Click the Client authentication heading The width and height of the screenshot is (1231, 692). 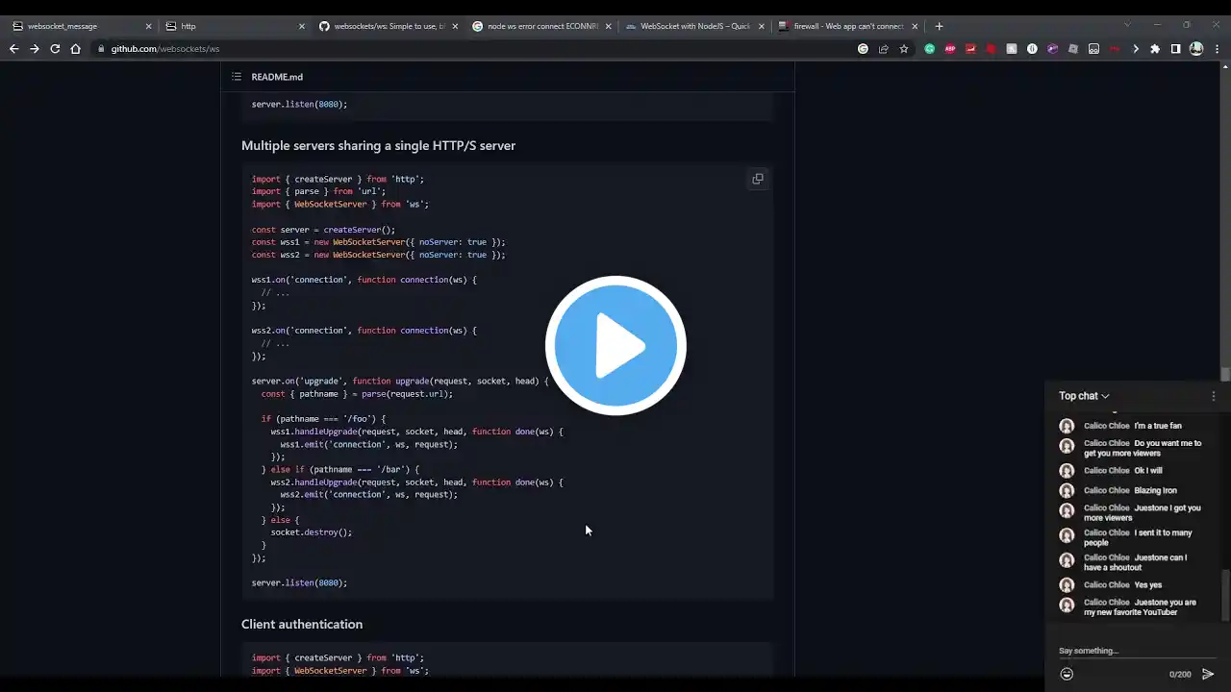[x=302, y=625]
